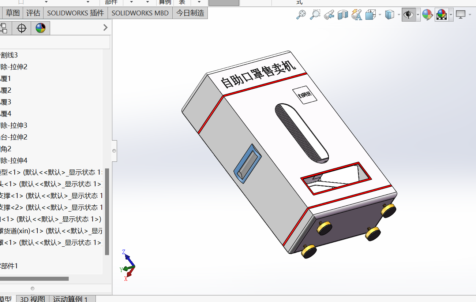Click the Apply Scene icon
Viewport: 476px width, 302px height.
(x=442, y=15)
